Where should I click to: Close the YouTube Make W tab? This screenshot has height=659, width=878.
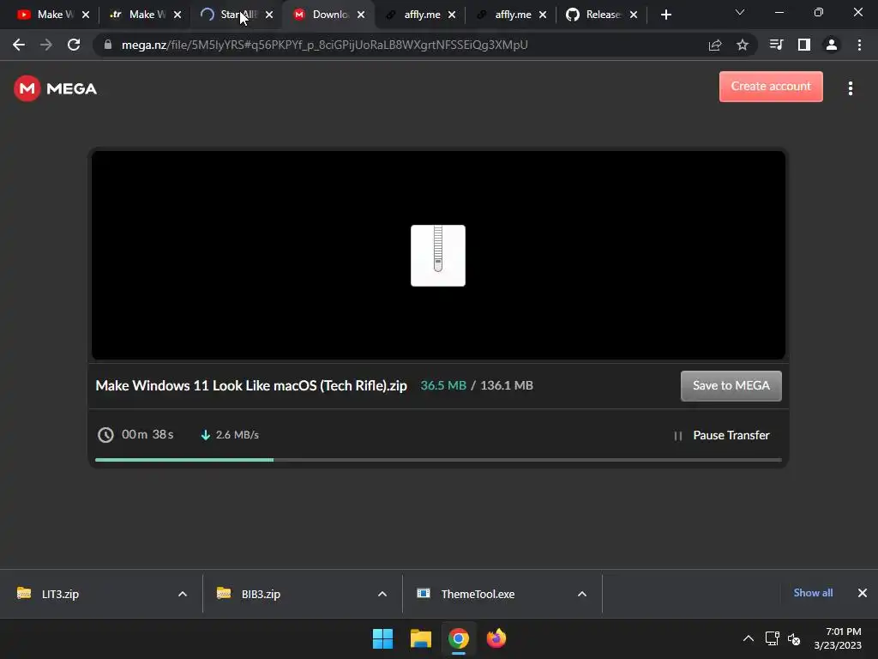(x=86, y=15)
